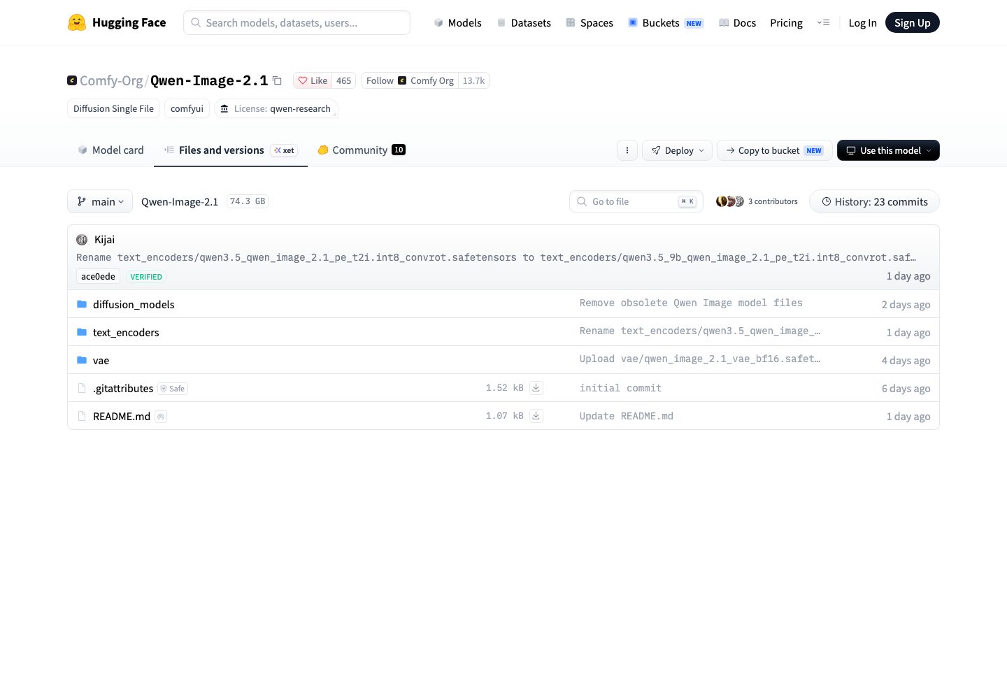
Task: Open the 465 likes count
Action: click(x=344, y=80)
